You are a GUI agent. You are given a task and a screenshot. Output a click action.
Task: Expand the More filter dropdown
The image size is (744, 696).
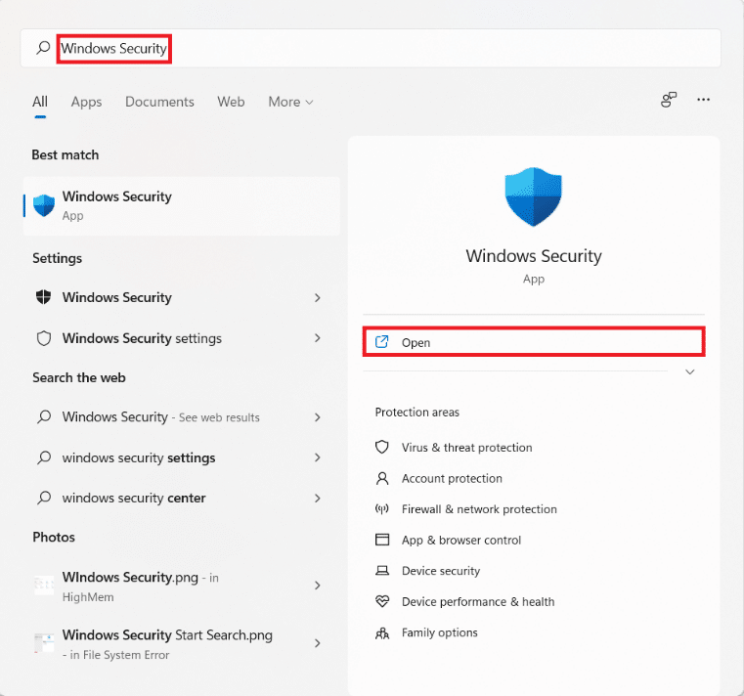[290, 102]
